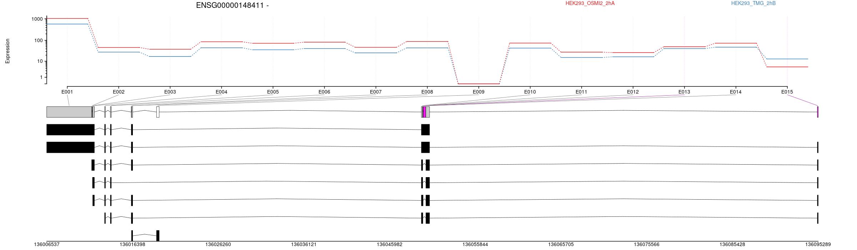Click exon label E002
This screenshot has height=250, width=857.
[x=119, y=92]
